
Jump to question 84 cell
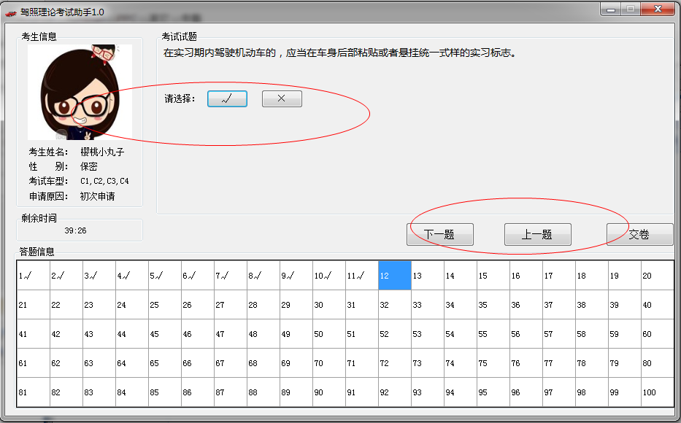click(x=132, y=392)
